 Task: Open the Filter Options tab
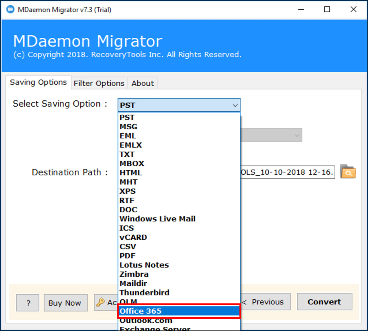[99, 83]
